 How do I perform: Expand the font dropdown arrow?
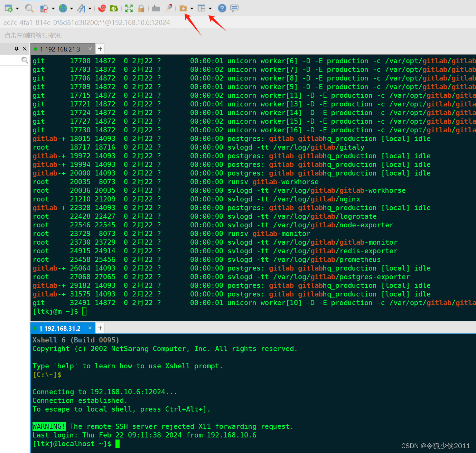[x=90, y=9]
